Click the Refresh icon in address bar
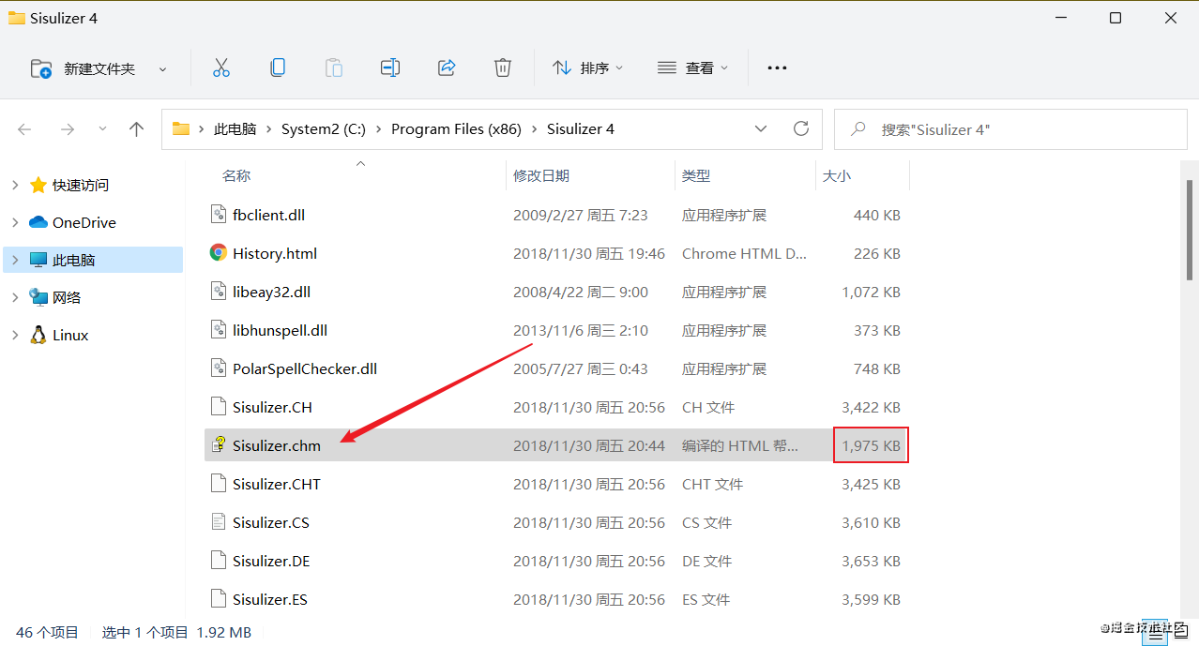Screen dimensions: 1199x646 pyautogui.click(x=801, y=128)
